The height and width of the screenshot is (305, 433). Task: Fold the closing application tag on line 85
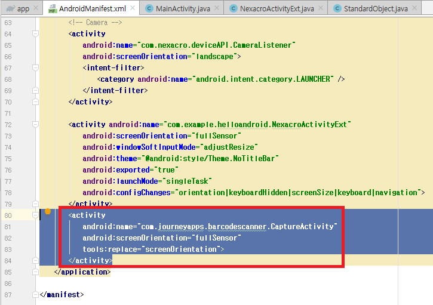[35, 272]
